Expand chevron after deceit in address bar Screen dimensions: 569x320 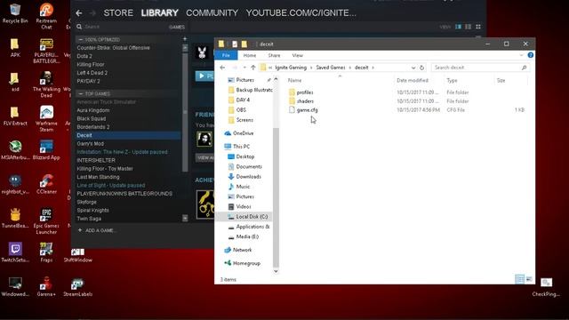373,68
